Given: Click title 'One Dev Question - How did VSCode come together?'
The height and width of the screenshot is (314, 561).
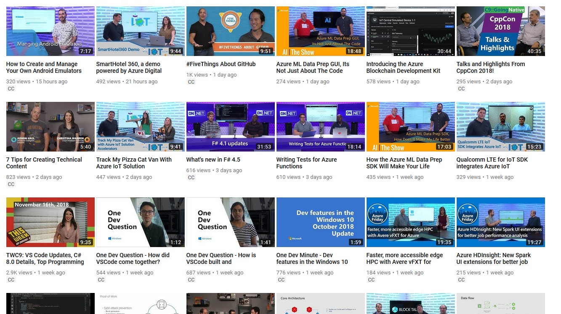Looking at the screenshot, I should (133, 258).
